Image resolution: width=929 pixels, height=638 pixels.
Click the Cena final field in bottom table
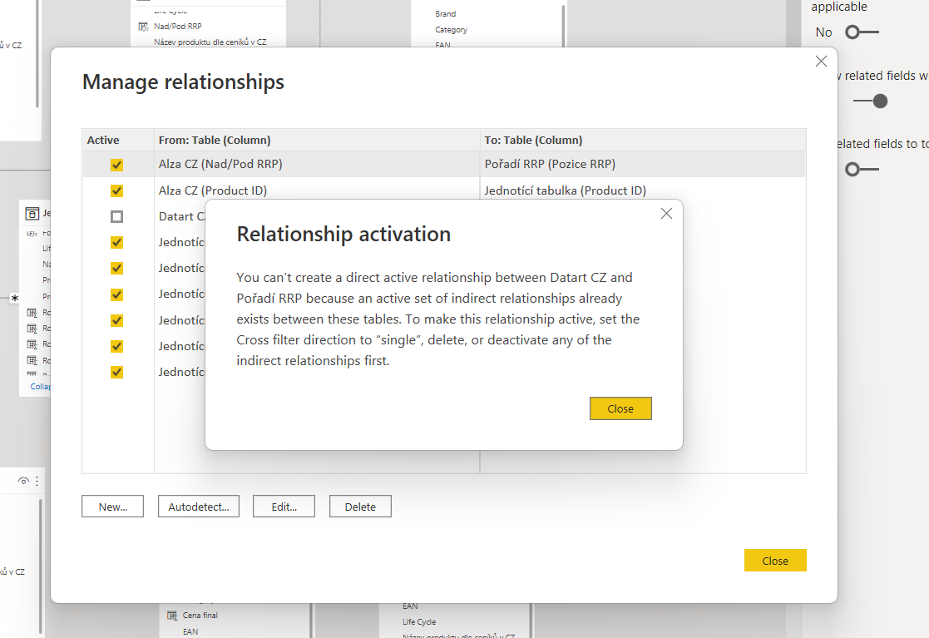tap(200, 616)
